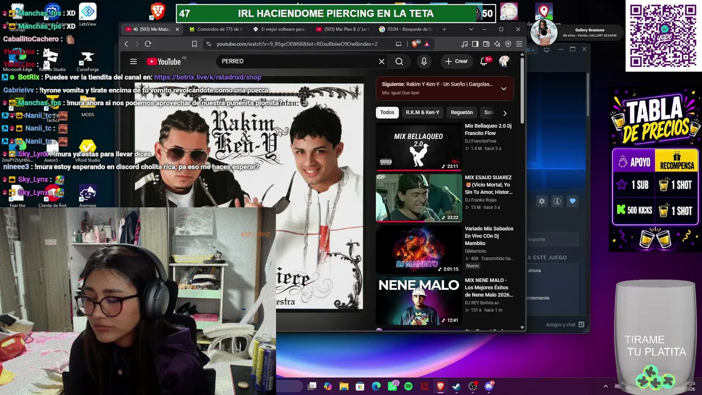
Task: Open the Nene Malo mix thumbnail
Action: (x=418, y=301)
